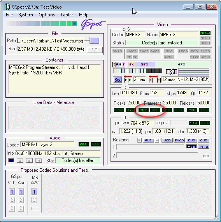Image resolution: width=221 pixels, height=222 pixels.
Task: Click the MPG4 codec indicator
Action: tap(205, 38)
